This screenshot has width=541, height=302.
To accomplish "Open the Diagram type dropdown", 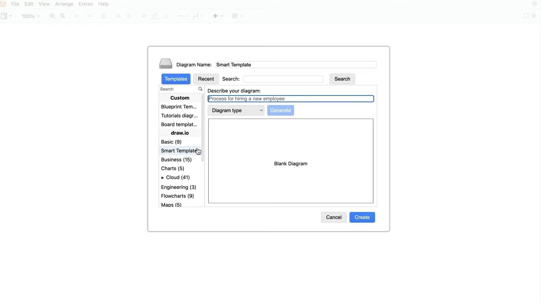I will click(236, 110).
